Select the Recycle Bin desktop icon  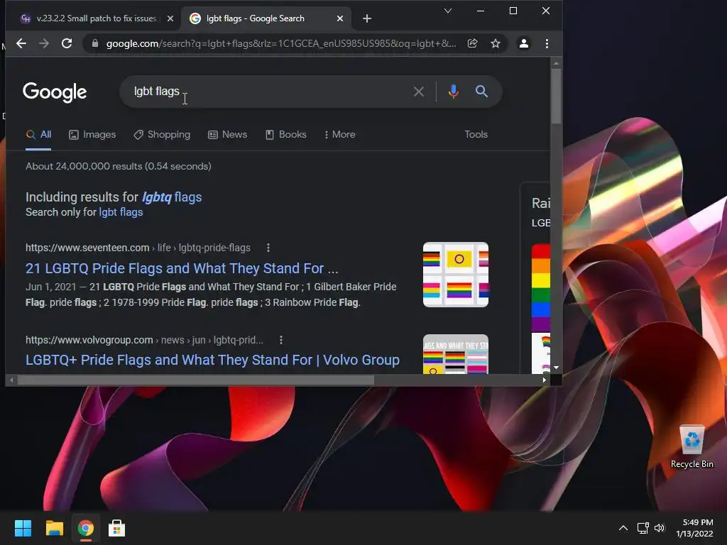click(x=692, y=447)
